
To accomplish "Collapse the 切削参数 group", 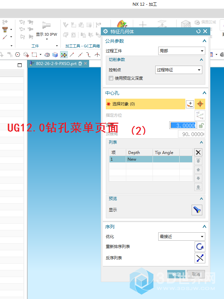I will 201,60.
